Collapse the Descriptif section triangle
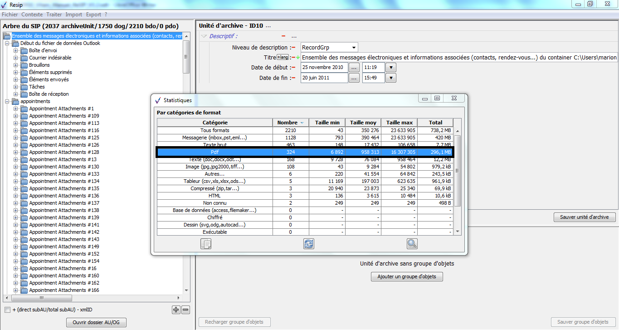Screen dimensions: 619x330 [204, 36]
